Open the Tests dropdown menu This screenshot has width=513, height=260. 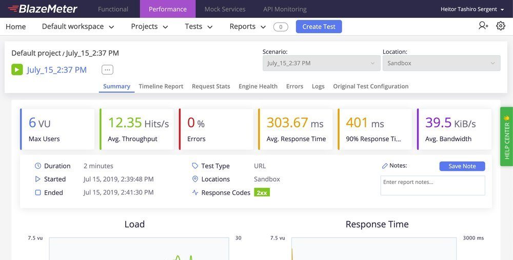coord(199,27)
